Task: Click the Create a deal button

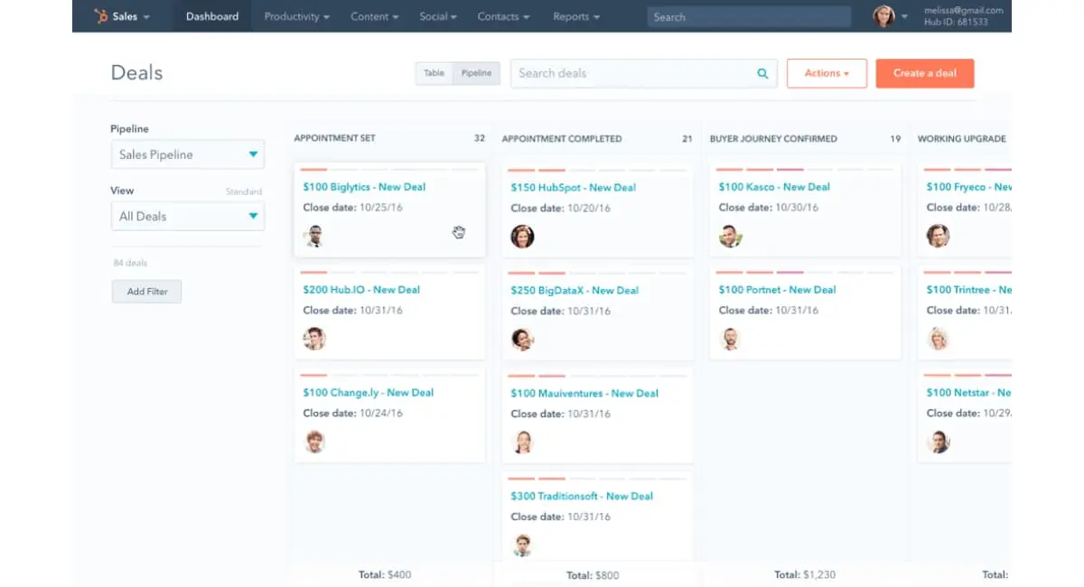Action: click(924, 73)
